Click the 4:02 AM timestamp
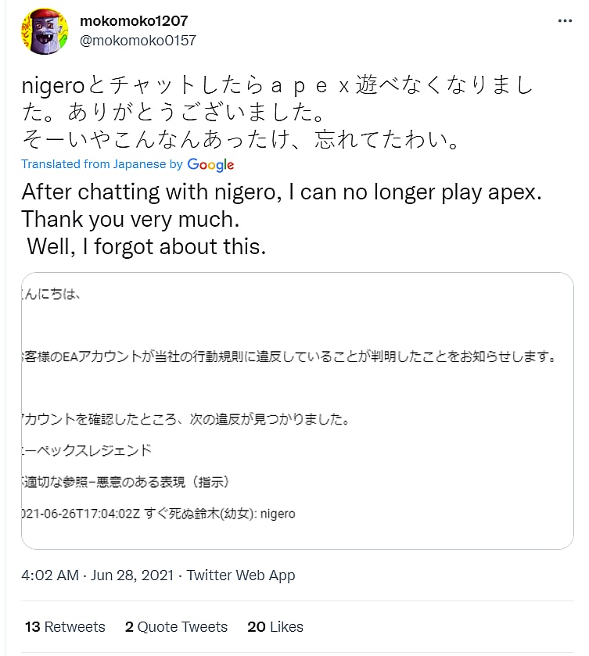Viewport: 589px width, 656px height. click(x=50, y=575)
